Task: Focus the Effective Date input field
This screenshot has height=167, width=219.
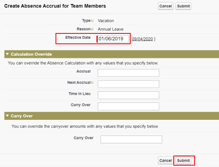Action: pyautogui.click(x=113, y=39)
